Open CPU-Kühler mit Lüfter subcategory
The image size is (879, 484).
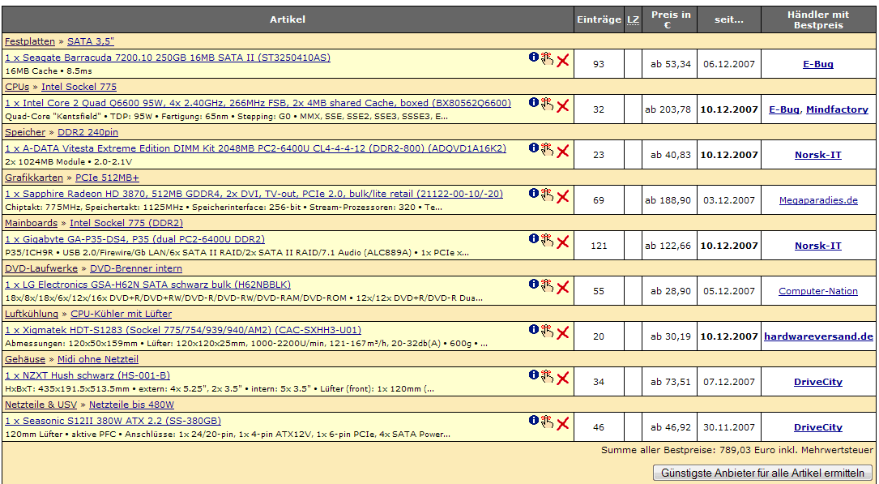coord(121,314)
